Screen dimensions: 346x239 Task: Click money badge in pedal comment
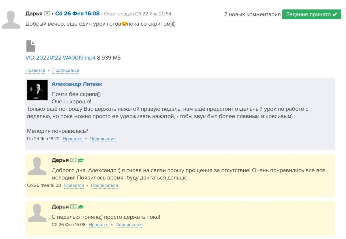coord(73,206)
